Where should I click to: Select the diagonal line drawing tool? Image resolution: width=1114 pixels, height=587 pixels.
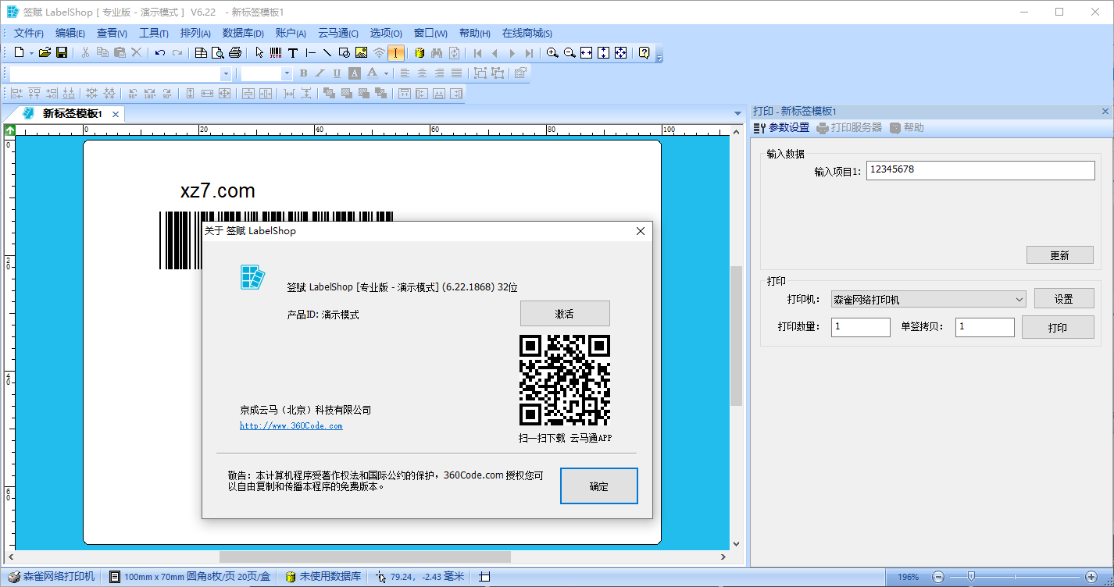click(327, 53)
